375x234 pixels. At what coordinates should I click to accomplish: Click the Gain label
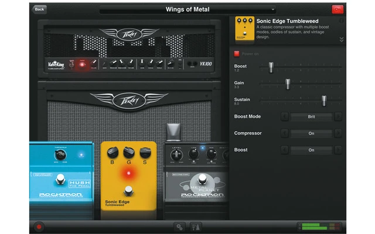coord(239,82)
